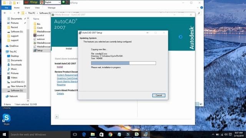This screenshot has height=138, width=246.
Task: Open volume control in system tray
Action: [226, 135]
